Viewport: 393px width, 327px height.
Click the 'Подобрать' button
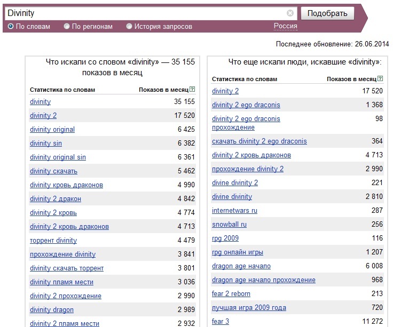[x=327, y=13]
